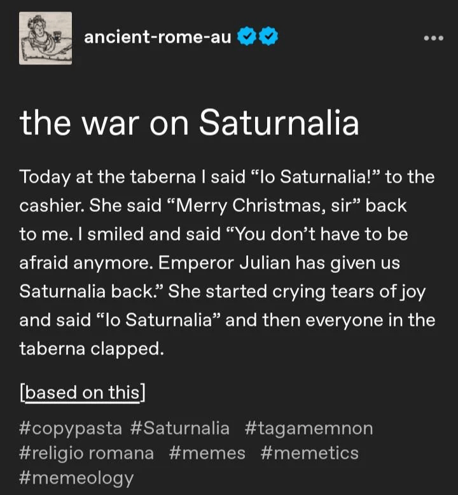
Task: Visit the ancient-rome-au blog via username
Action: [x=157, y=38]
